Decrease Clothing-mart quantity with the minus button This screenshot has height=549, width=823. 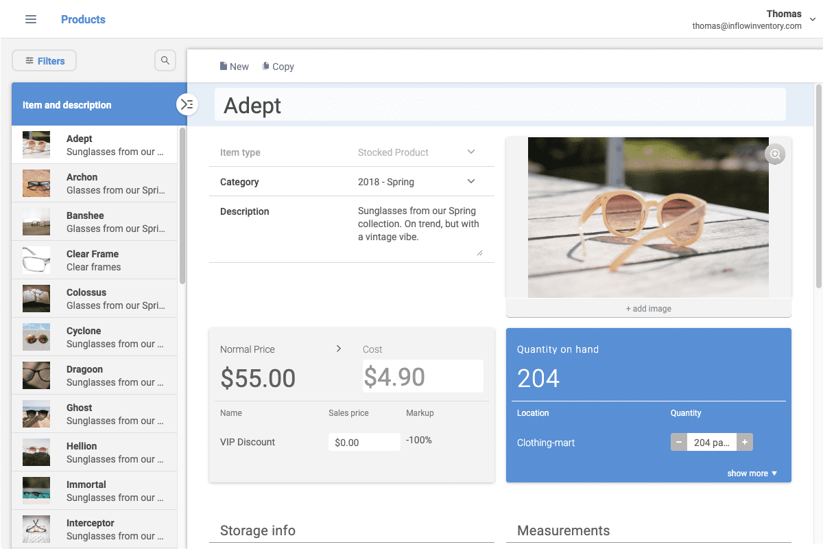[678, 442]
